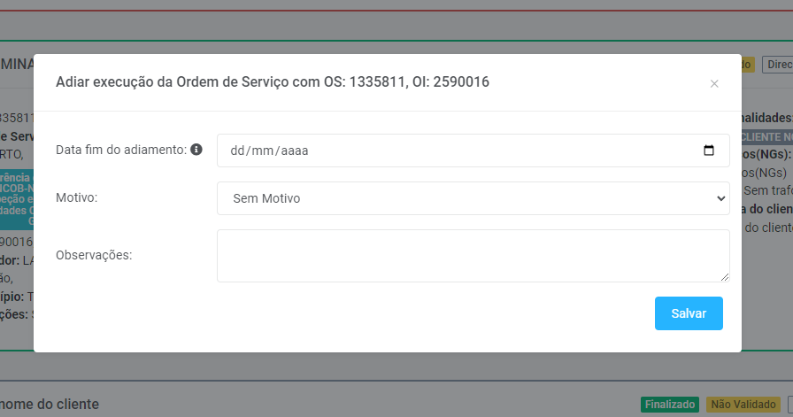Viewport: 793px width, 417px height.
Task: Click the green Finalizado status badge
Action: point(669,405)
